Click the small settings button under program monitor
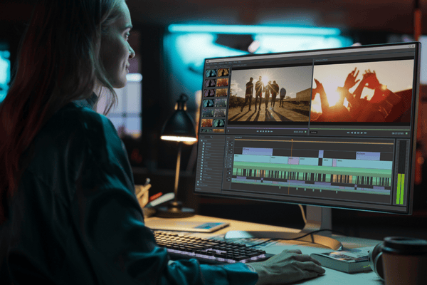The height and width of the screenshot is (285, 427). tap(313, 133)
